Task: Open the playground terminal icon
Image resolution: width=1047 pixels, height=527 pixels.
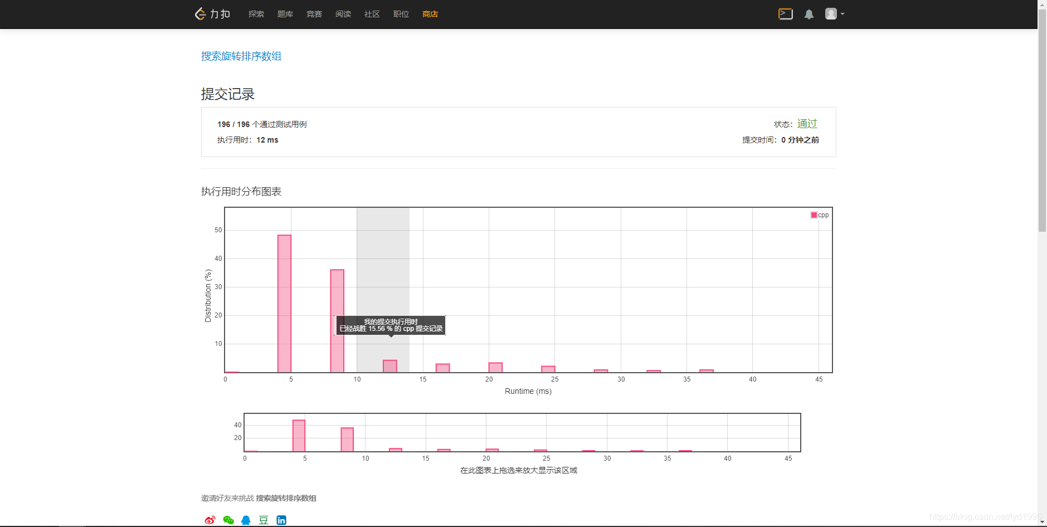Action: 786,14
